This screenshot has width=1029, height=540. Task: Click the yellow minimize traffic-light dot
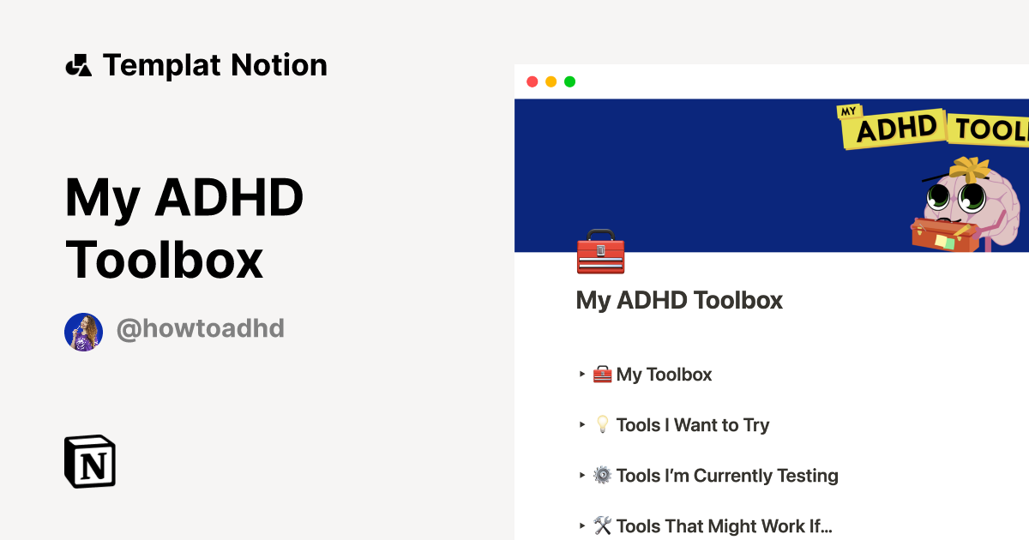click(x=551, y=81)
